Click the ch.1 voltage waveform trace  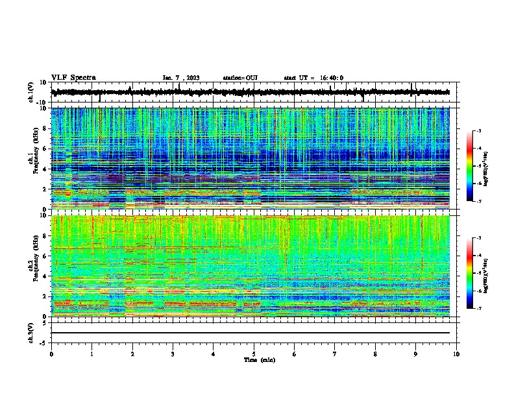point(250,92)
